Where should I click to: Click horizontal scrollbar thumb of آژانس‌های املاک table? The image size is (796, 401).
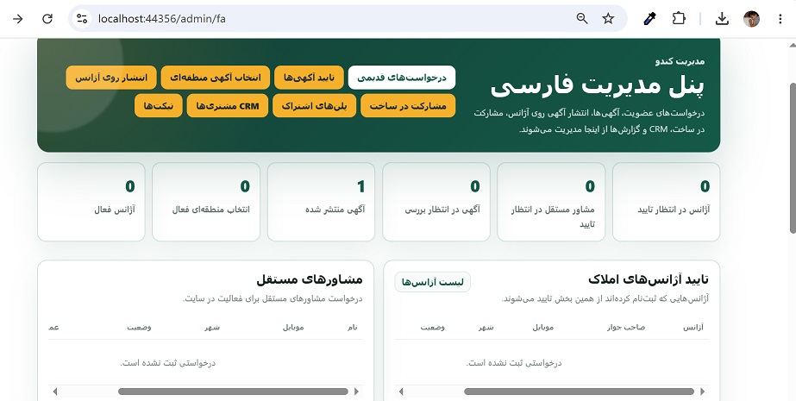click(x=579, y=392)
